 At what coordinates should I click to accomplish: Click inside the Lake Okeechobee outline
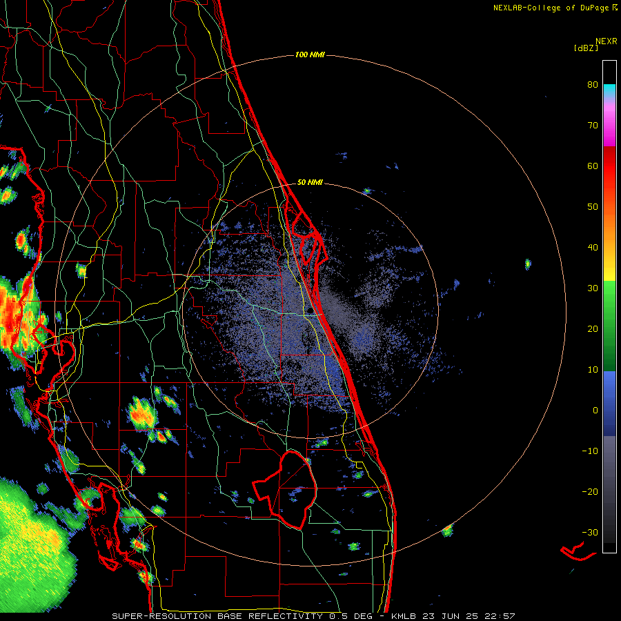click(x=291, y=489)
